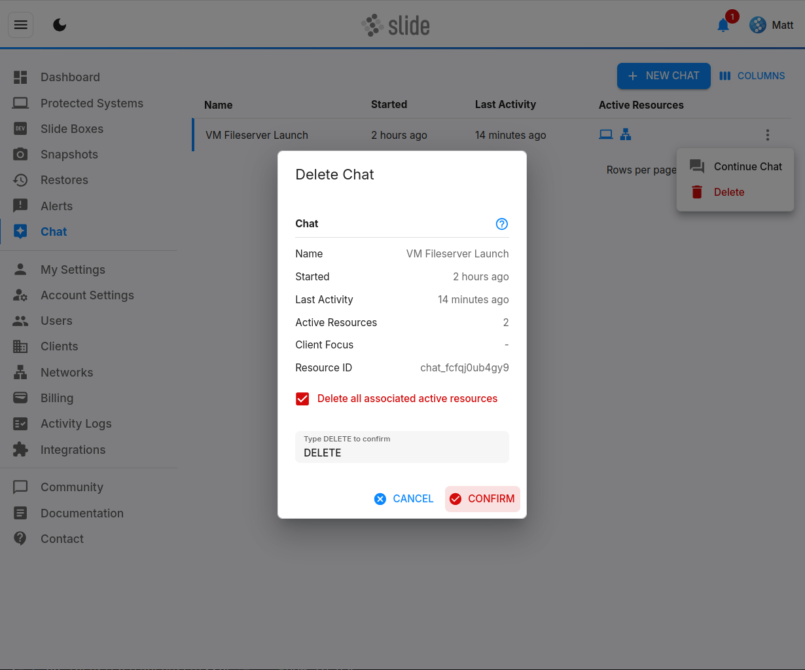This screenshot has height=670, width=805.
Task: Click the Restores history icon
Action: point(20,180)
